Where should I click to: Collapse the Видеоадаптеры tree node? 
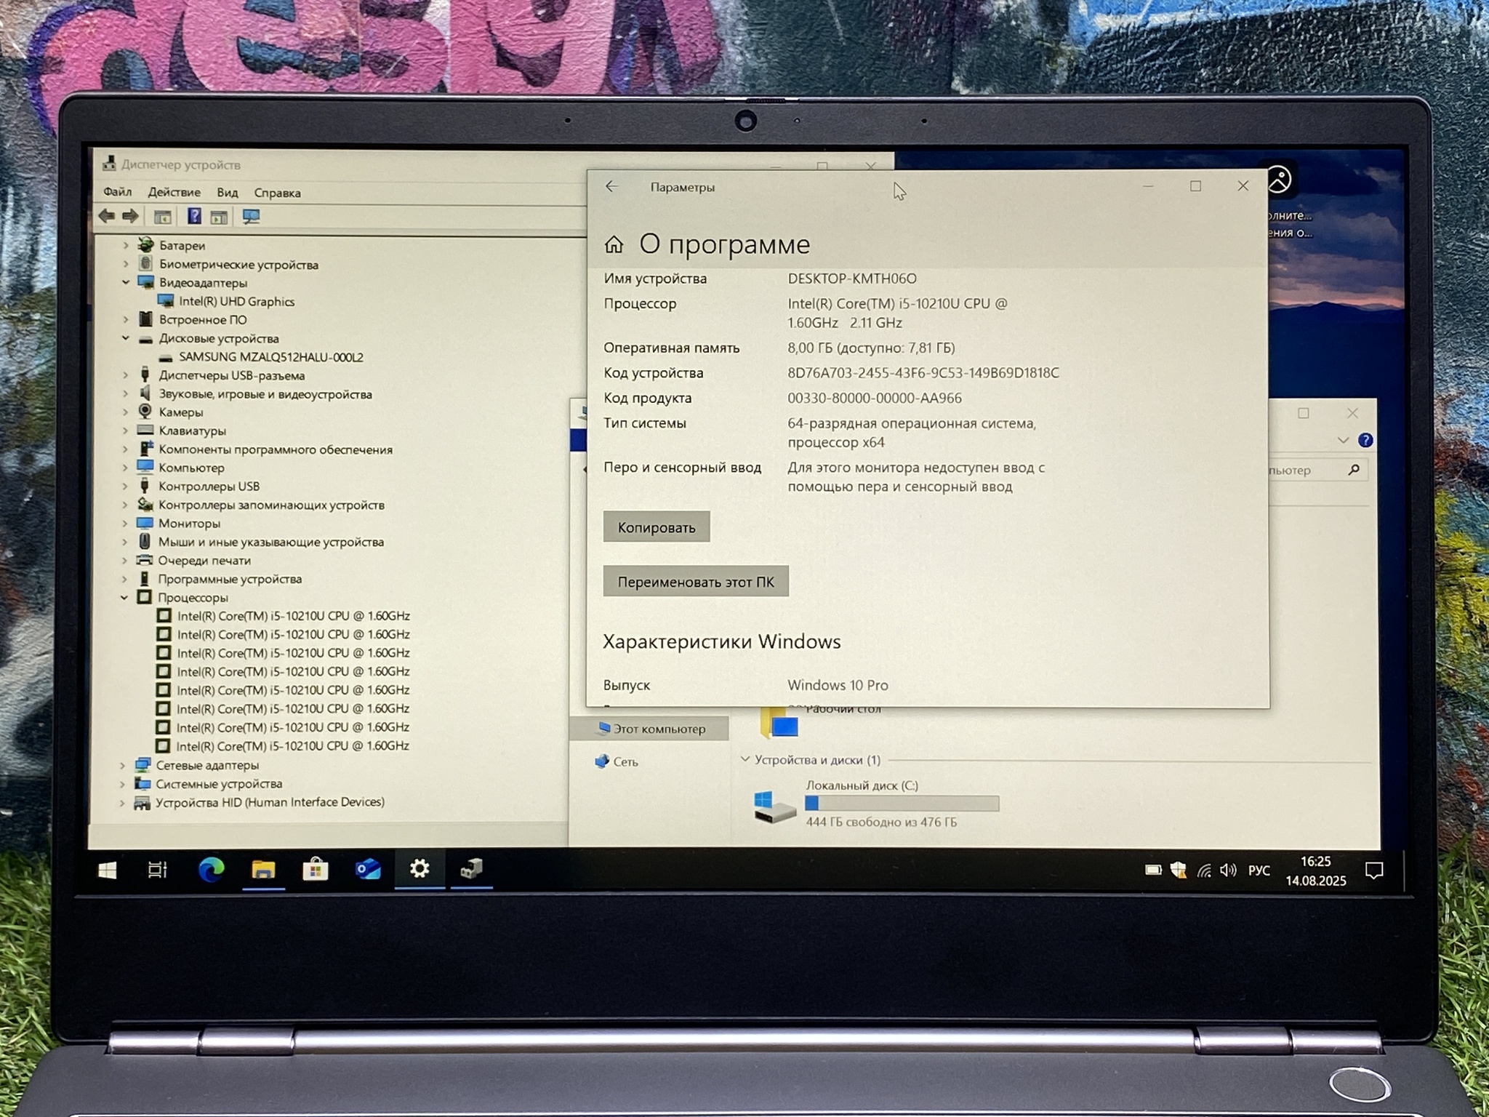coord(126,282)
